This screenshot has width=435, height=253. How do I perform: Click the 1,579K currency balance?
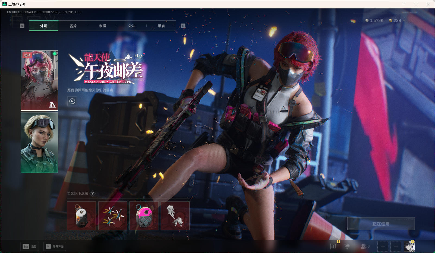pos(377,20)
